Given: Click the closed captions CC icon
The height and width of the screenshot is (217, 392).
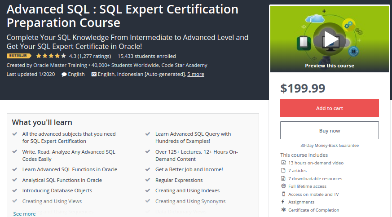Looking at the screenshot, I should point(94,74).
